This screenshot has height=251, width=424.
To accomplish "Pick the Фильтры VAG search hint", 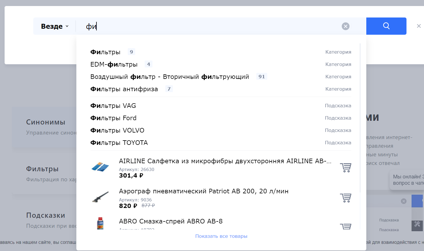I will 113,106.
